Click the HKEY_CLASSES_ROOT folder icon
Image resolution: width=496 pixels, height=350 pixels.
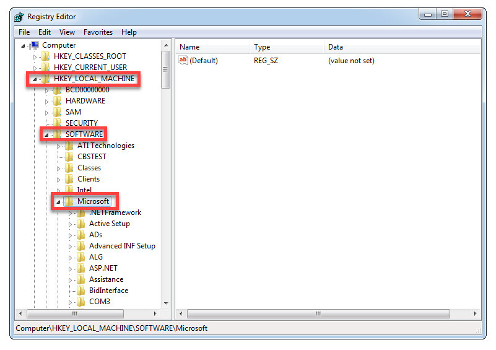coord(46,56)
